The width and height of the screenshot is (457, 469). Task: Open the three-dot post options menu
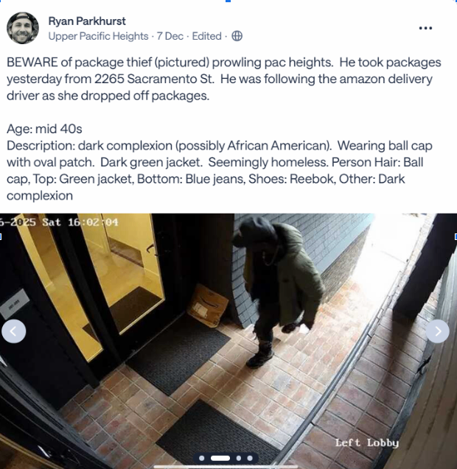coord(425,28)
